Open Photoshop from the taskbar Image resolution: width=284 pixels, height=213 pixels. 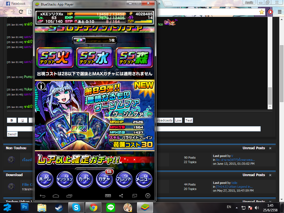click(x=25, y=207)
